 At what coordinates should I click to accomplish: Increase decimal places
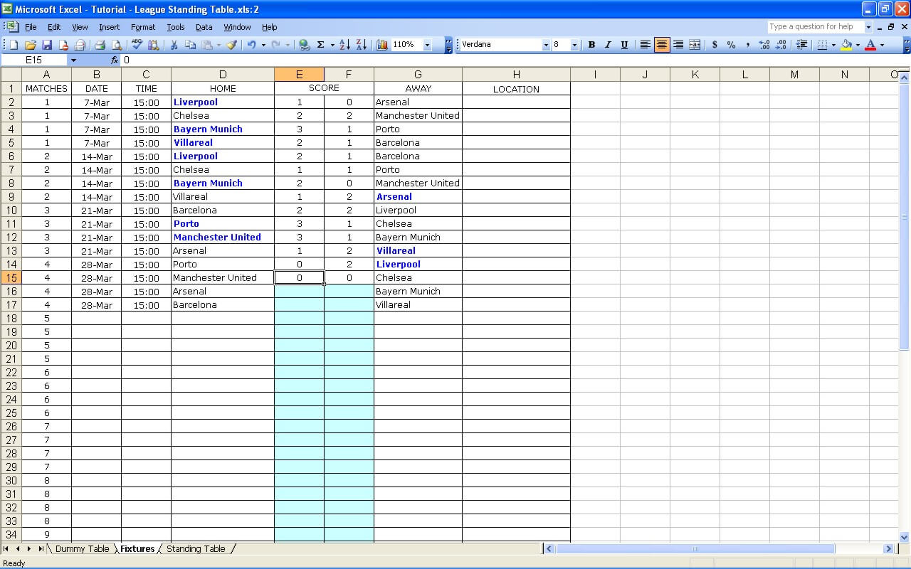[764, 45]
